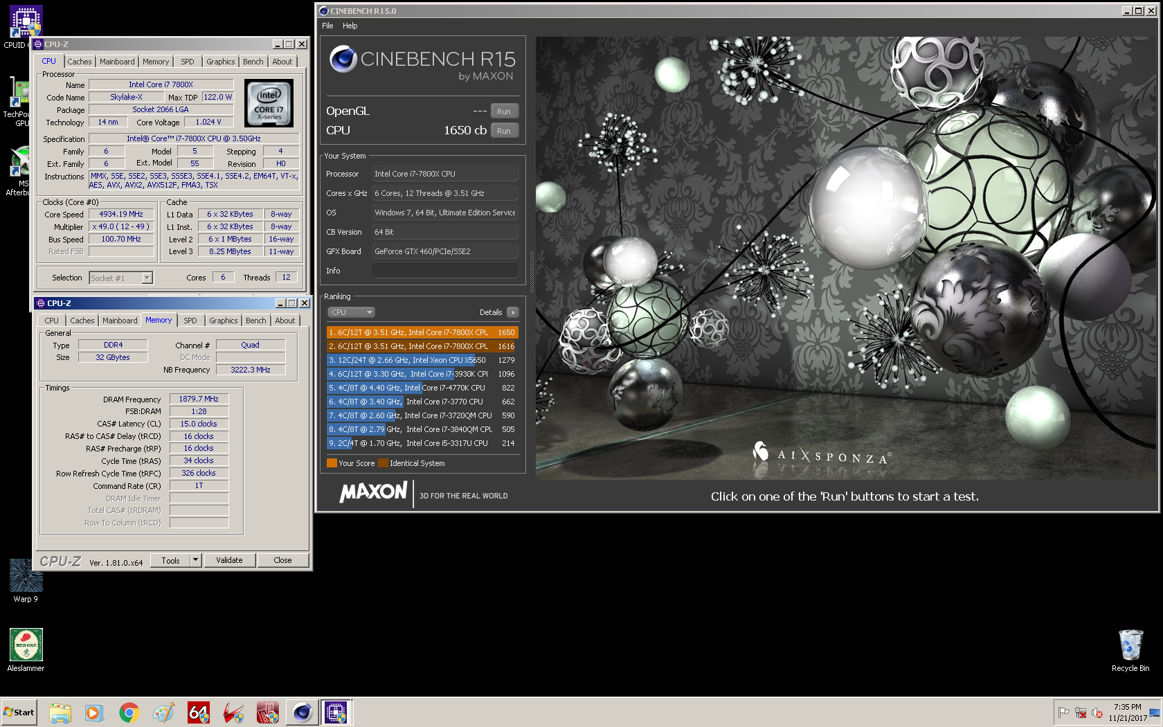1163x727 pixels.
Task: Open the TechPowerUp GPU-Z desktop icon
Action: pos(18,100)
